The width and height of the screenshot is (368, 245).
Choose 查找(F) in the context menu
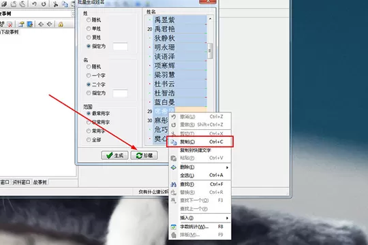tap(200, 184)
